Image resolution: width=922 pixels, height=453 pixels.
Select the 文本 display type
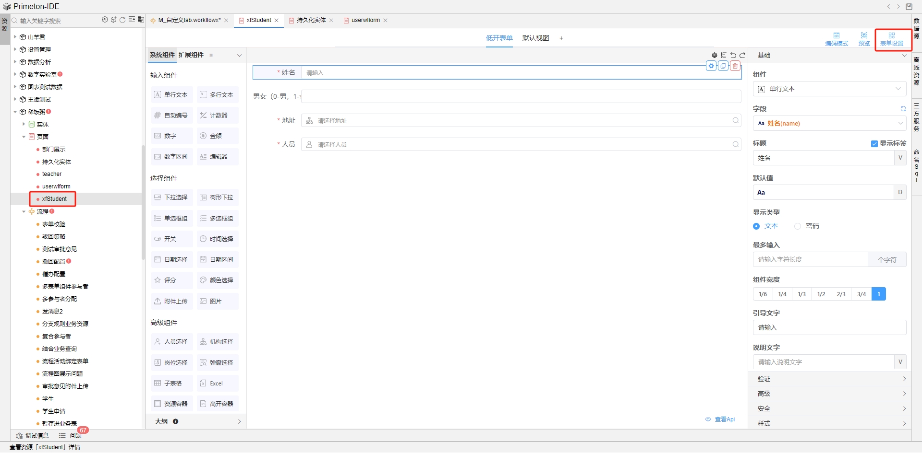pyautogui.click(x=757, y=226)
